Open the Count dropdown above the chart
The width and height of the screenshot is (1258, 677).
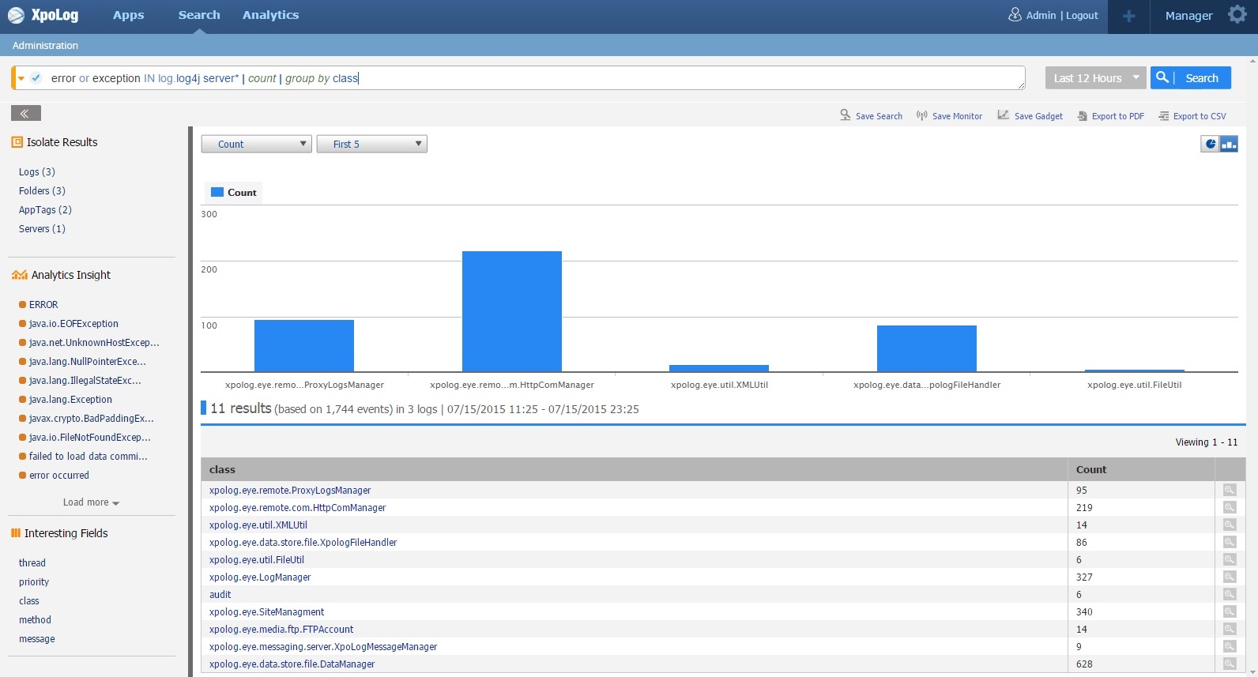coord(256,144)
